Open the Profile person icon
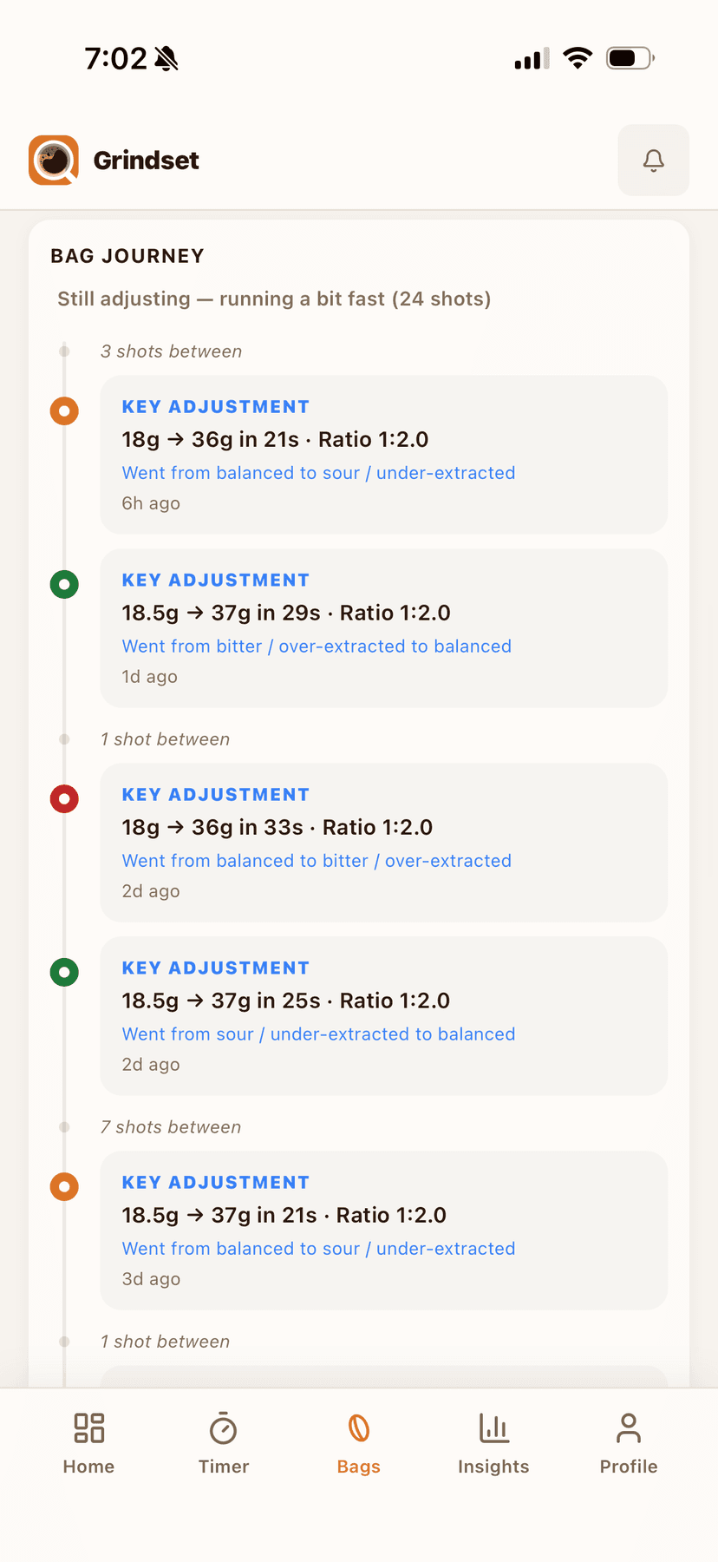The width and height of the screenshot is (718, 1562). pos(629,1427)
